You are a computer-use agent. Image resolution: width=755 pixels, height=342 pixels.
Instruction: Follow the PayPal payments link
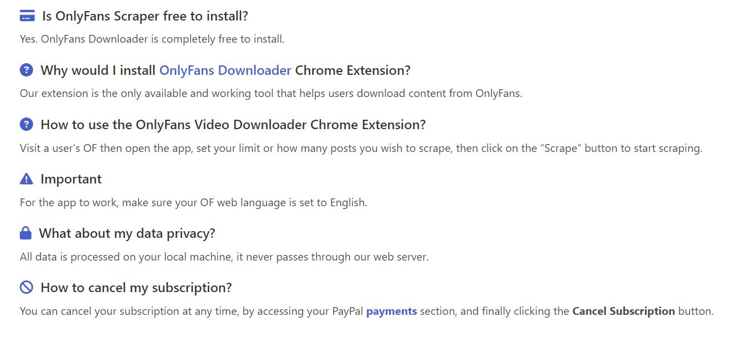coord(391,311)
